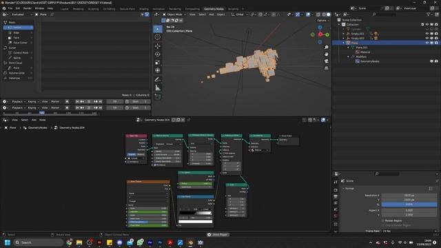Screen dimensions: 441x248
Task: Click the timeline current frame marker
Action: click(42, 113)
